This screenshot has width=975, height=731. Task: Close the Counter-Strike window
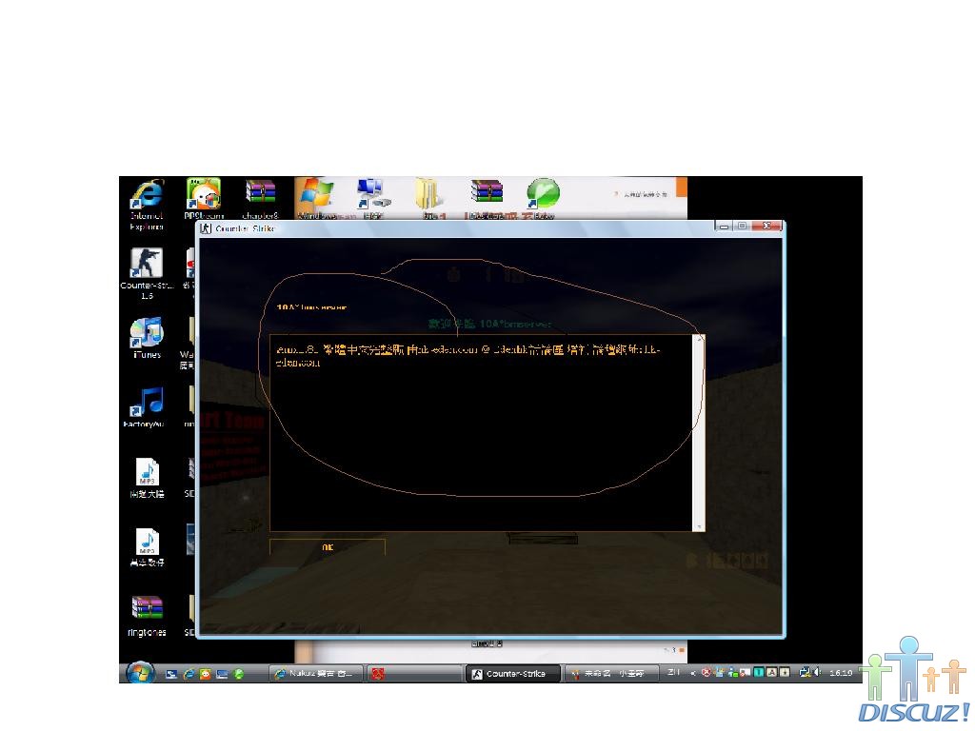tap(766, 227)
